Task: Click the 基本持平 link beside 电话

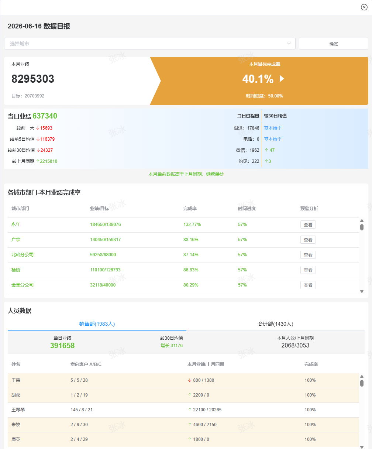Action: [273, 139]
